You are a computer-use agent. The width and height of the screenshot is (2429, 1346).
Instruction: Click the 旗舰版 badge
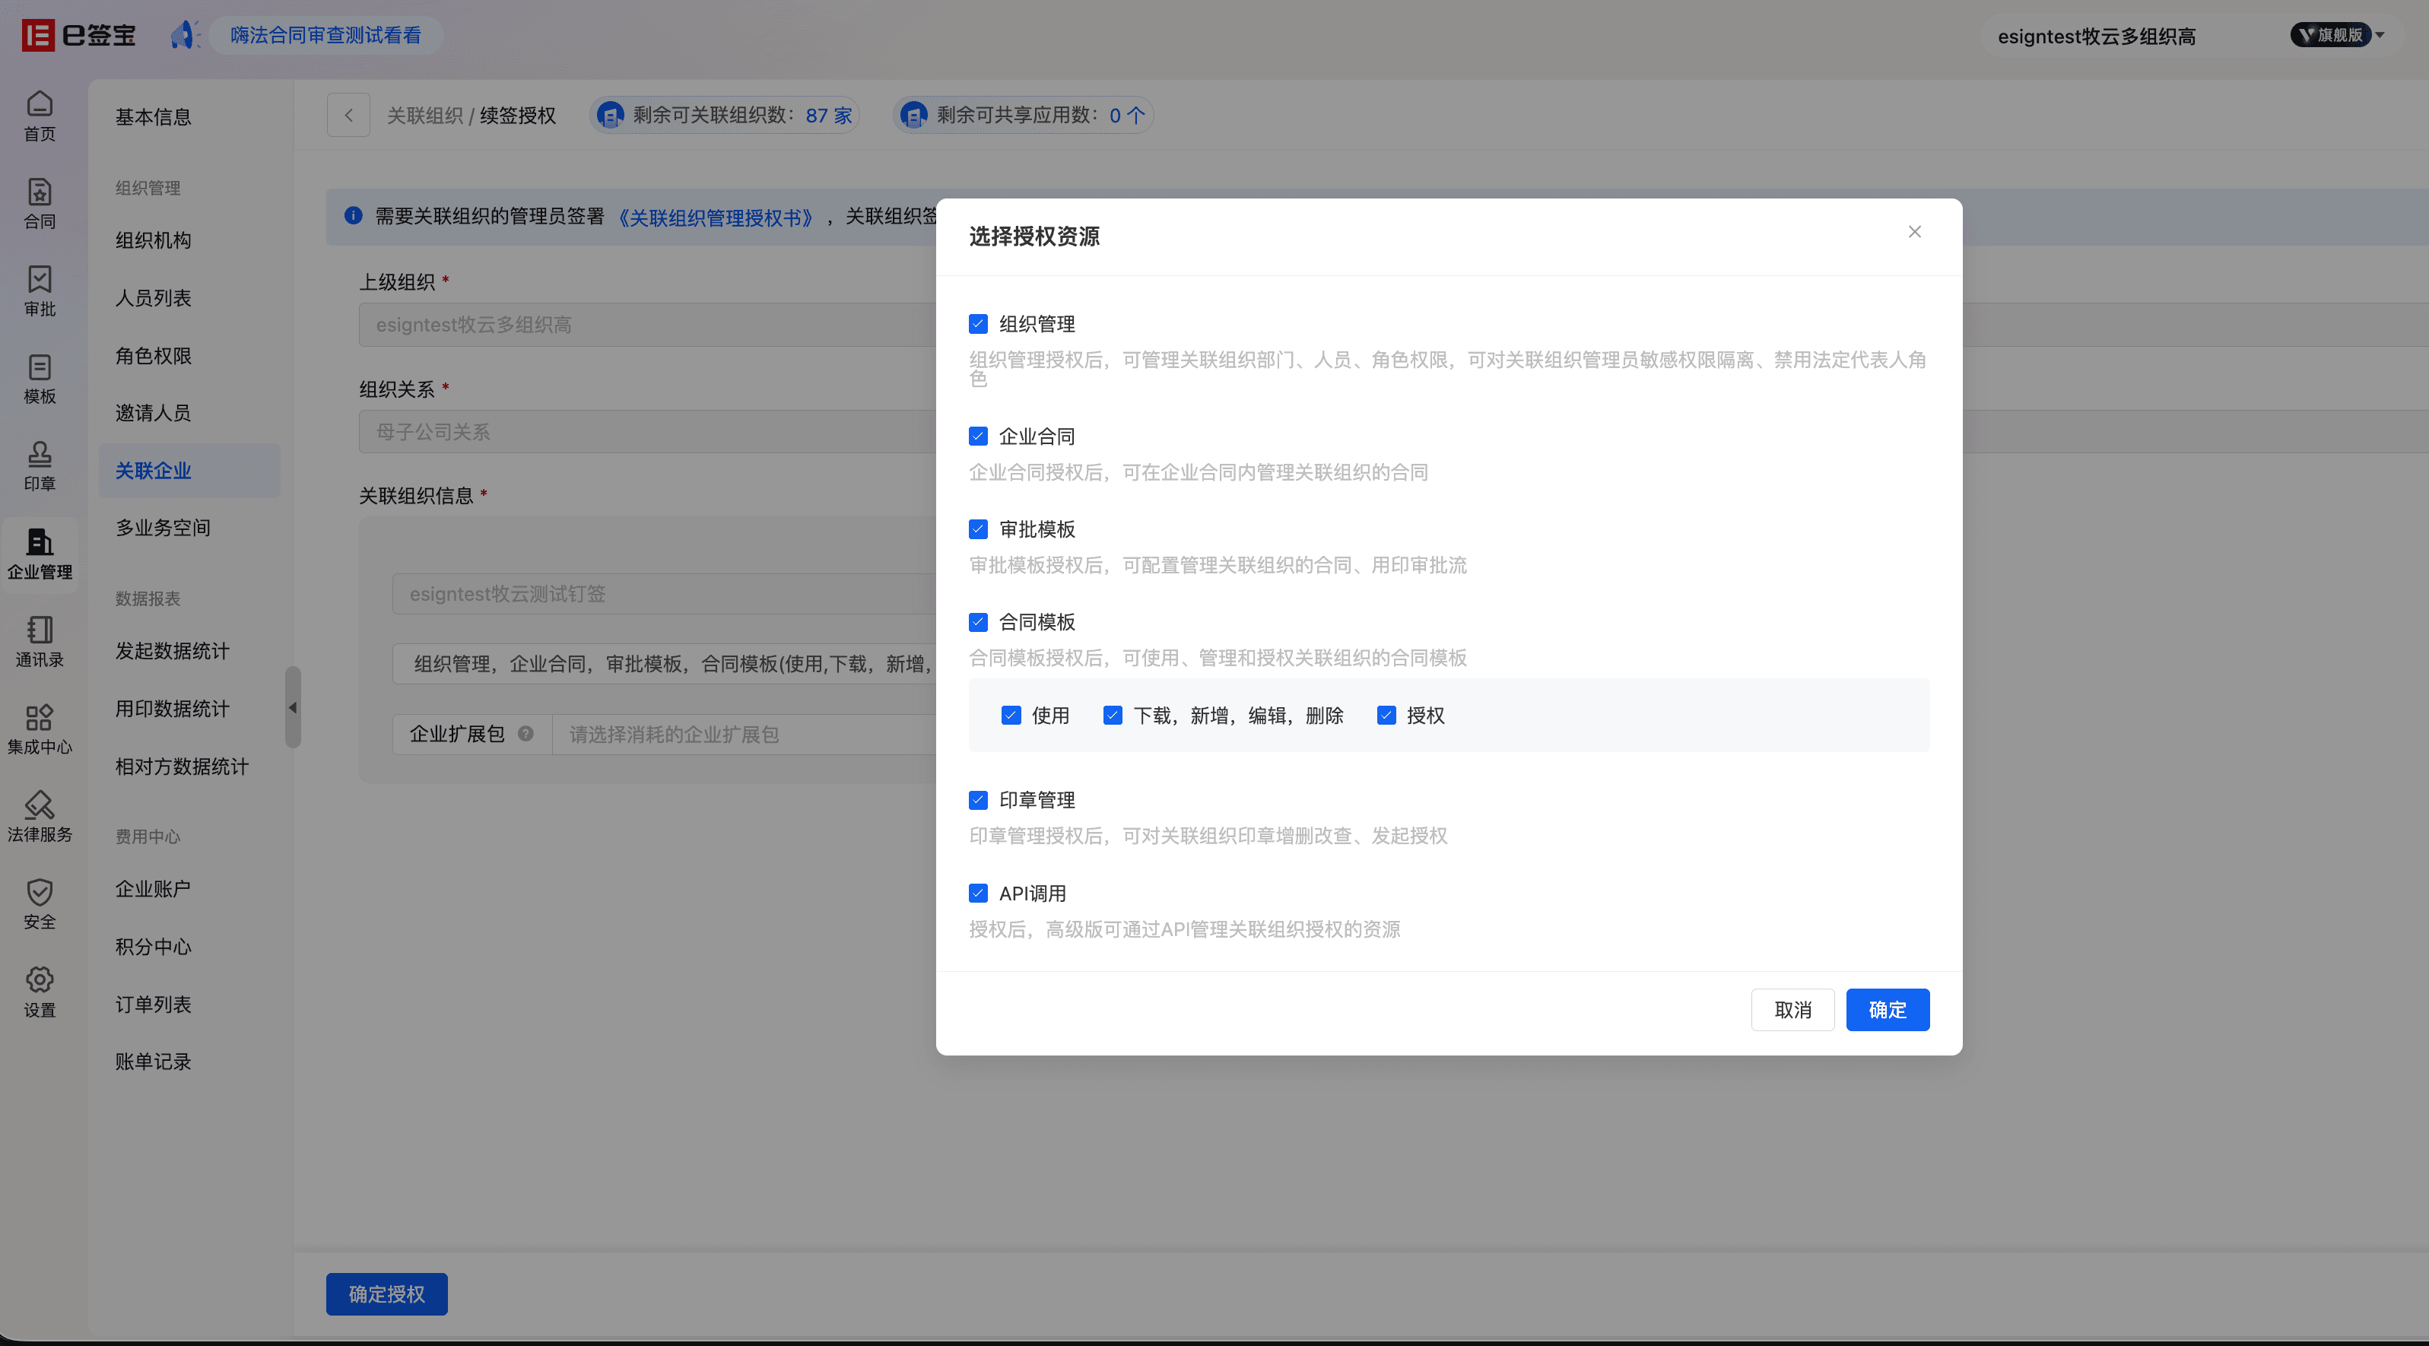2330,35
